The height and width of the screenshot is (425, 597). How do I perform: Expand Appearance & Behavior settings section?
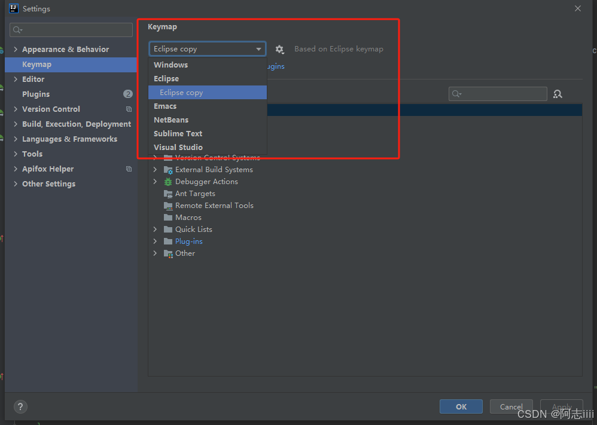point(16,49)
